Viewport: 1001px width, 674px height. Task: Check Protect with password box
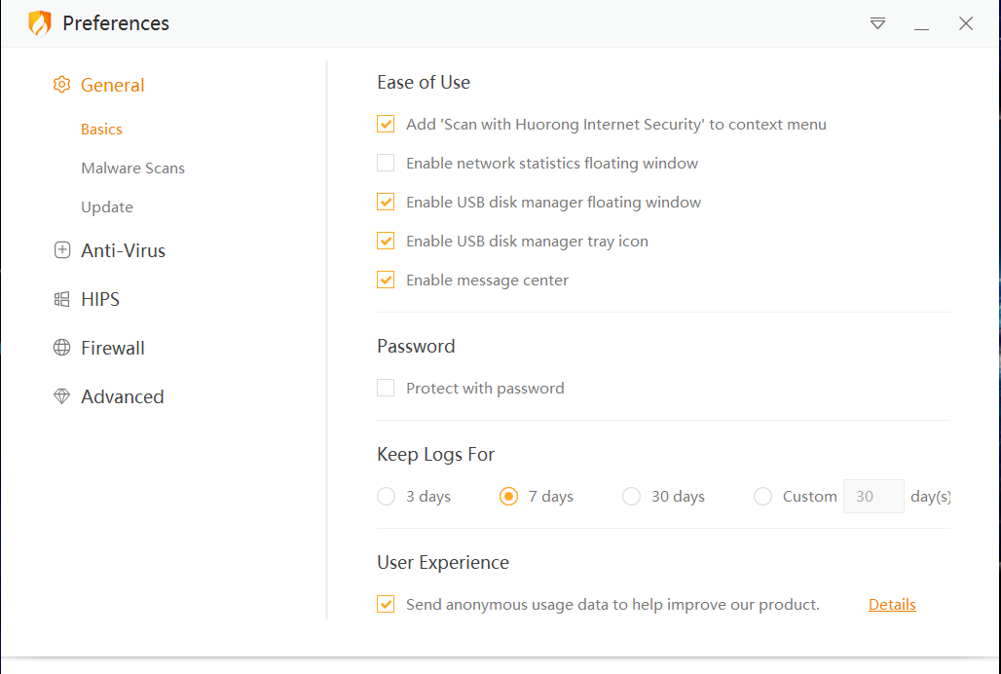pos(386,388)
